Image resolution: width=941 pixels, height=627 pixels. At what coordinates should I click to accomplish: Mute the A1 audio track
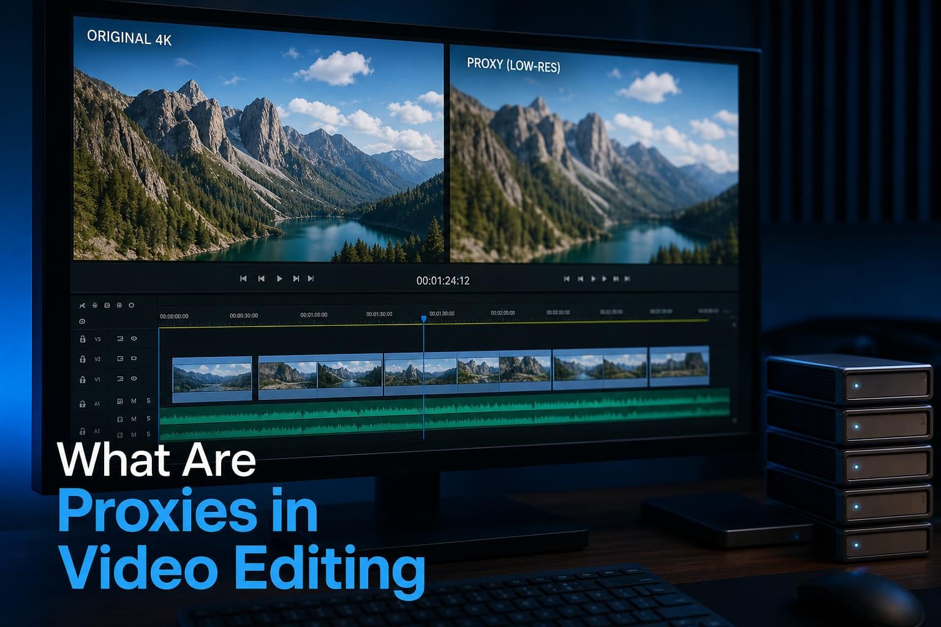(134, 401)
